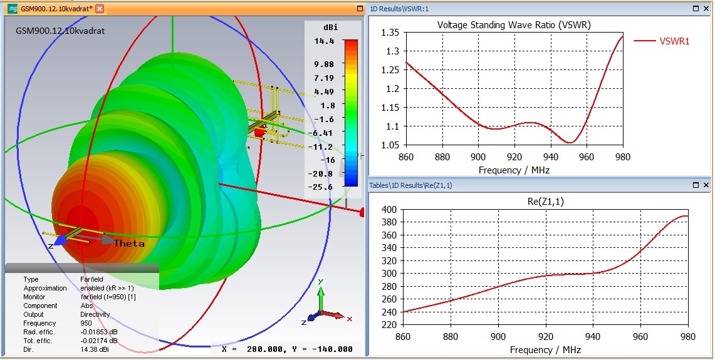This screenshot has height=360, width=715.
Task: Click the wave icon on the document tab
Action: pos(13,9)
